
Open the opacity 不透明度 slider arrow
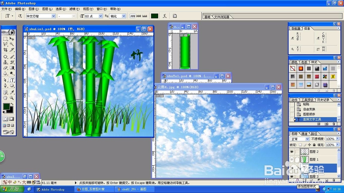tap(337, 139)
